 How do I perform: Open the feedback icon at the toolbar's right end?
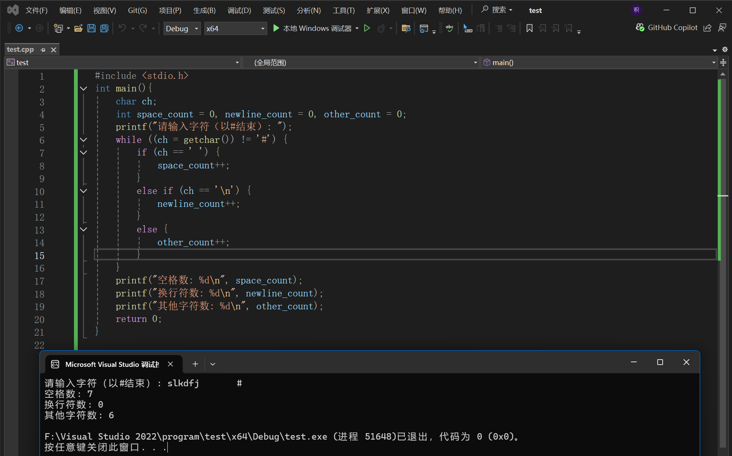pos(722,28)
